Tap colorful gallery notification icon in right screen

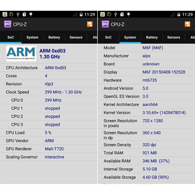[103, 14]
